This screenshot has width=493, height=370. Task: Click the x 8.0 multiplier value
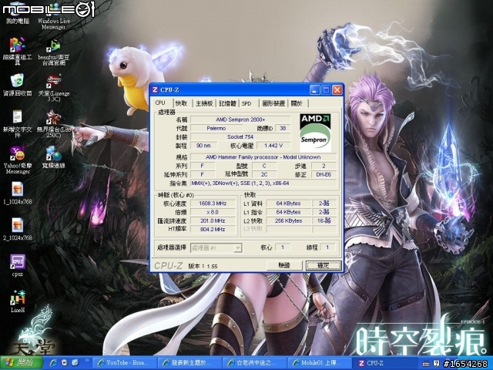(213, 212)
